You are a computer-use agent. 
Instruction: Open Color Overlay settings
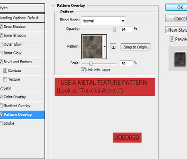pyautogui.click(x=15, y=97)
